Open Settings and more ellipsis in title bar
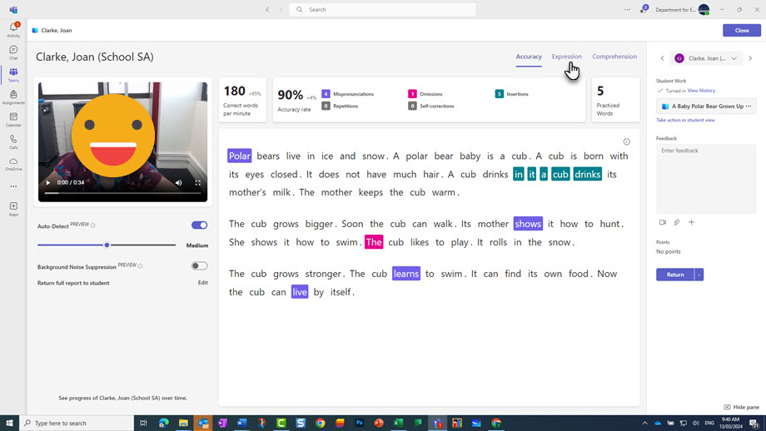Screen dimensions: 766x431 tap(627, 9)
